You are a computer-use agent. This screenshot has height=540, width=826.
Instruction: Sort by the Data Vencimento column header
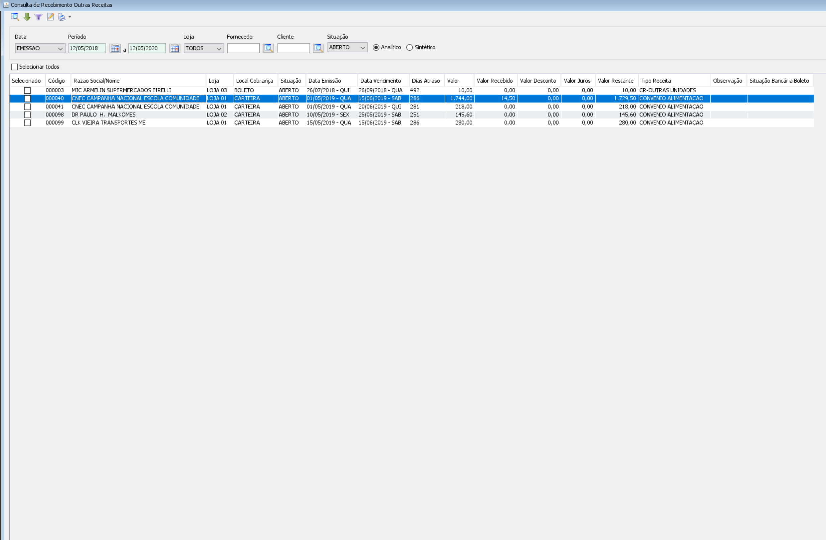[x=383, y=81]
